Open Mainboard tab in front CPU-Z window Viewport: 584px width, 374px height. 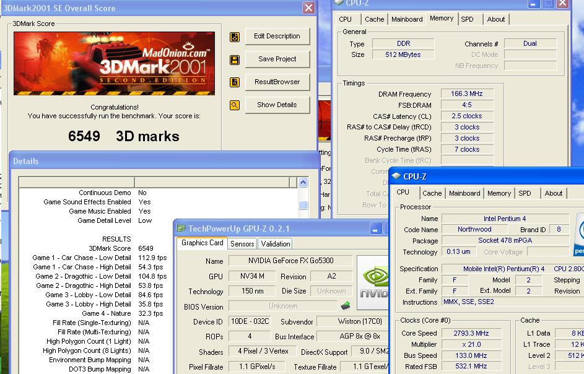click(464, 193)
